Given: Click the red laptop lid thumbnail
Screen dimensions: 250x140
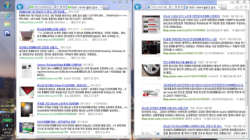Looking at the screenshot, I should tap(27, 91).
